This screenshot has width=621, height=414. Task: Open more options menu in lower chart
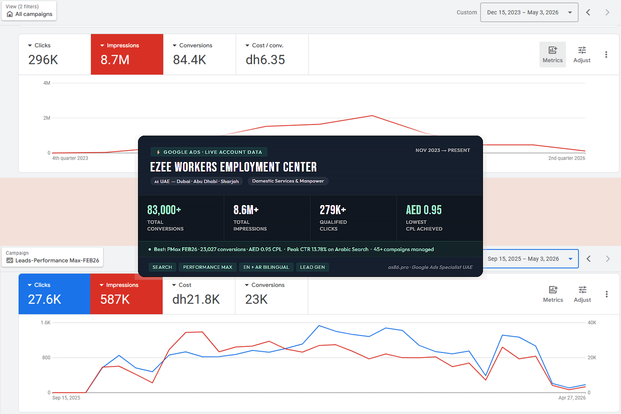pos(607,294)
